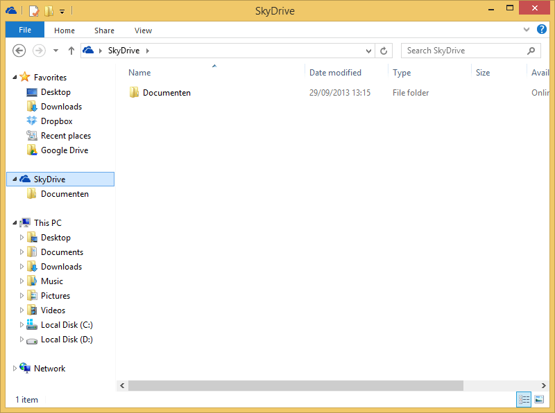Screen dimensions: 555x413
Task: Click the horizontal scrollbar right arrow
Action: (x=544, y=385)
